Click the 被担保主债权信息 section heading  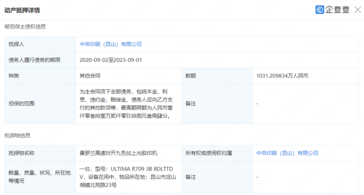[x=25, y=27]
